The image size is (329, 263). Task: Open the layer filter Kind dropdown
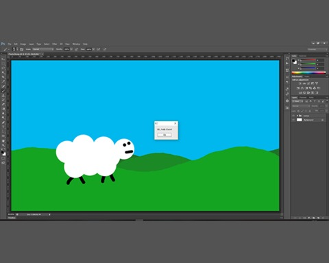click(297, 101)
